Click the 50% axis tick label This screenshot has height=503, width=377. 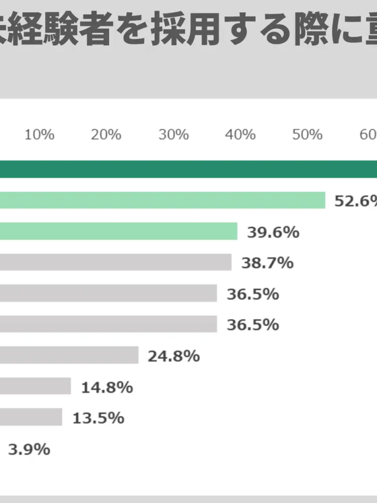[x=307, y=134]
